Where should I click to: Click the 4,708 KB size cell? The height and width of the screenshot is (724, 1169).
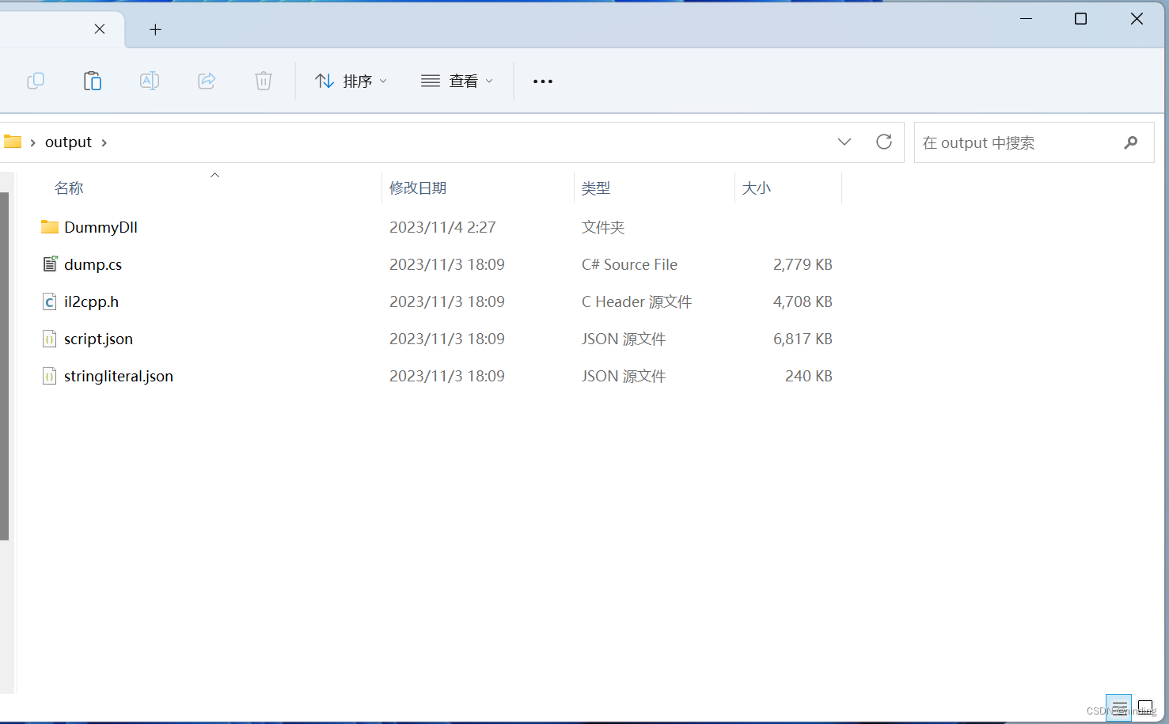tap(803, 301)
